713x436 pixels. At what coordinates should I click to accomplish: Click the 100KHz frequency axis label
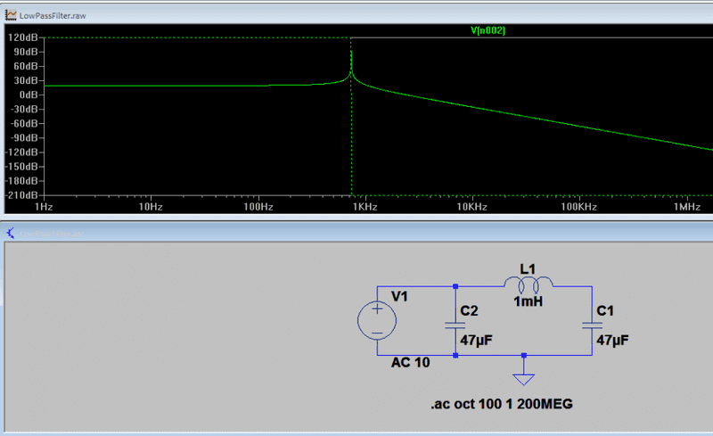(x=578, y=207)
